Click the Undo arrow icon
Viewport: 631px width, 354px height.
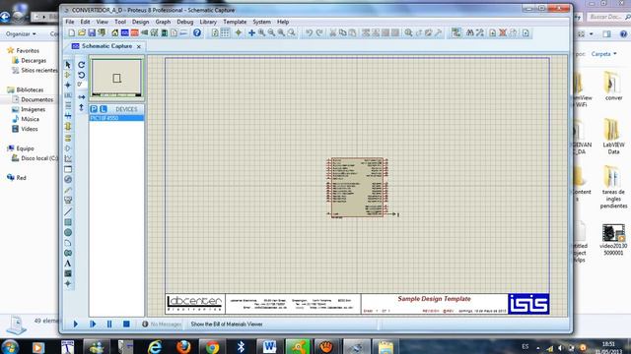(309, 32)
